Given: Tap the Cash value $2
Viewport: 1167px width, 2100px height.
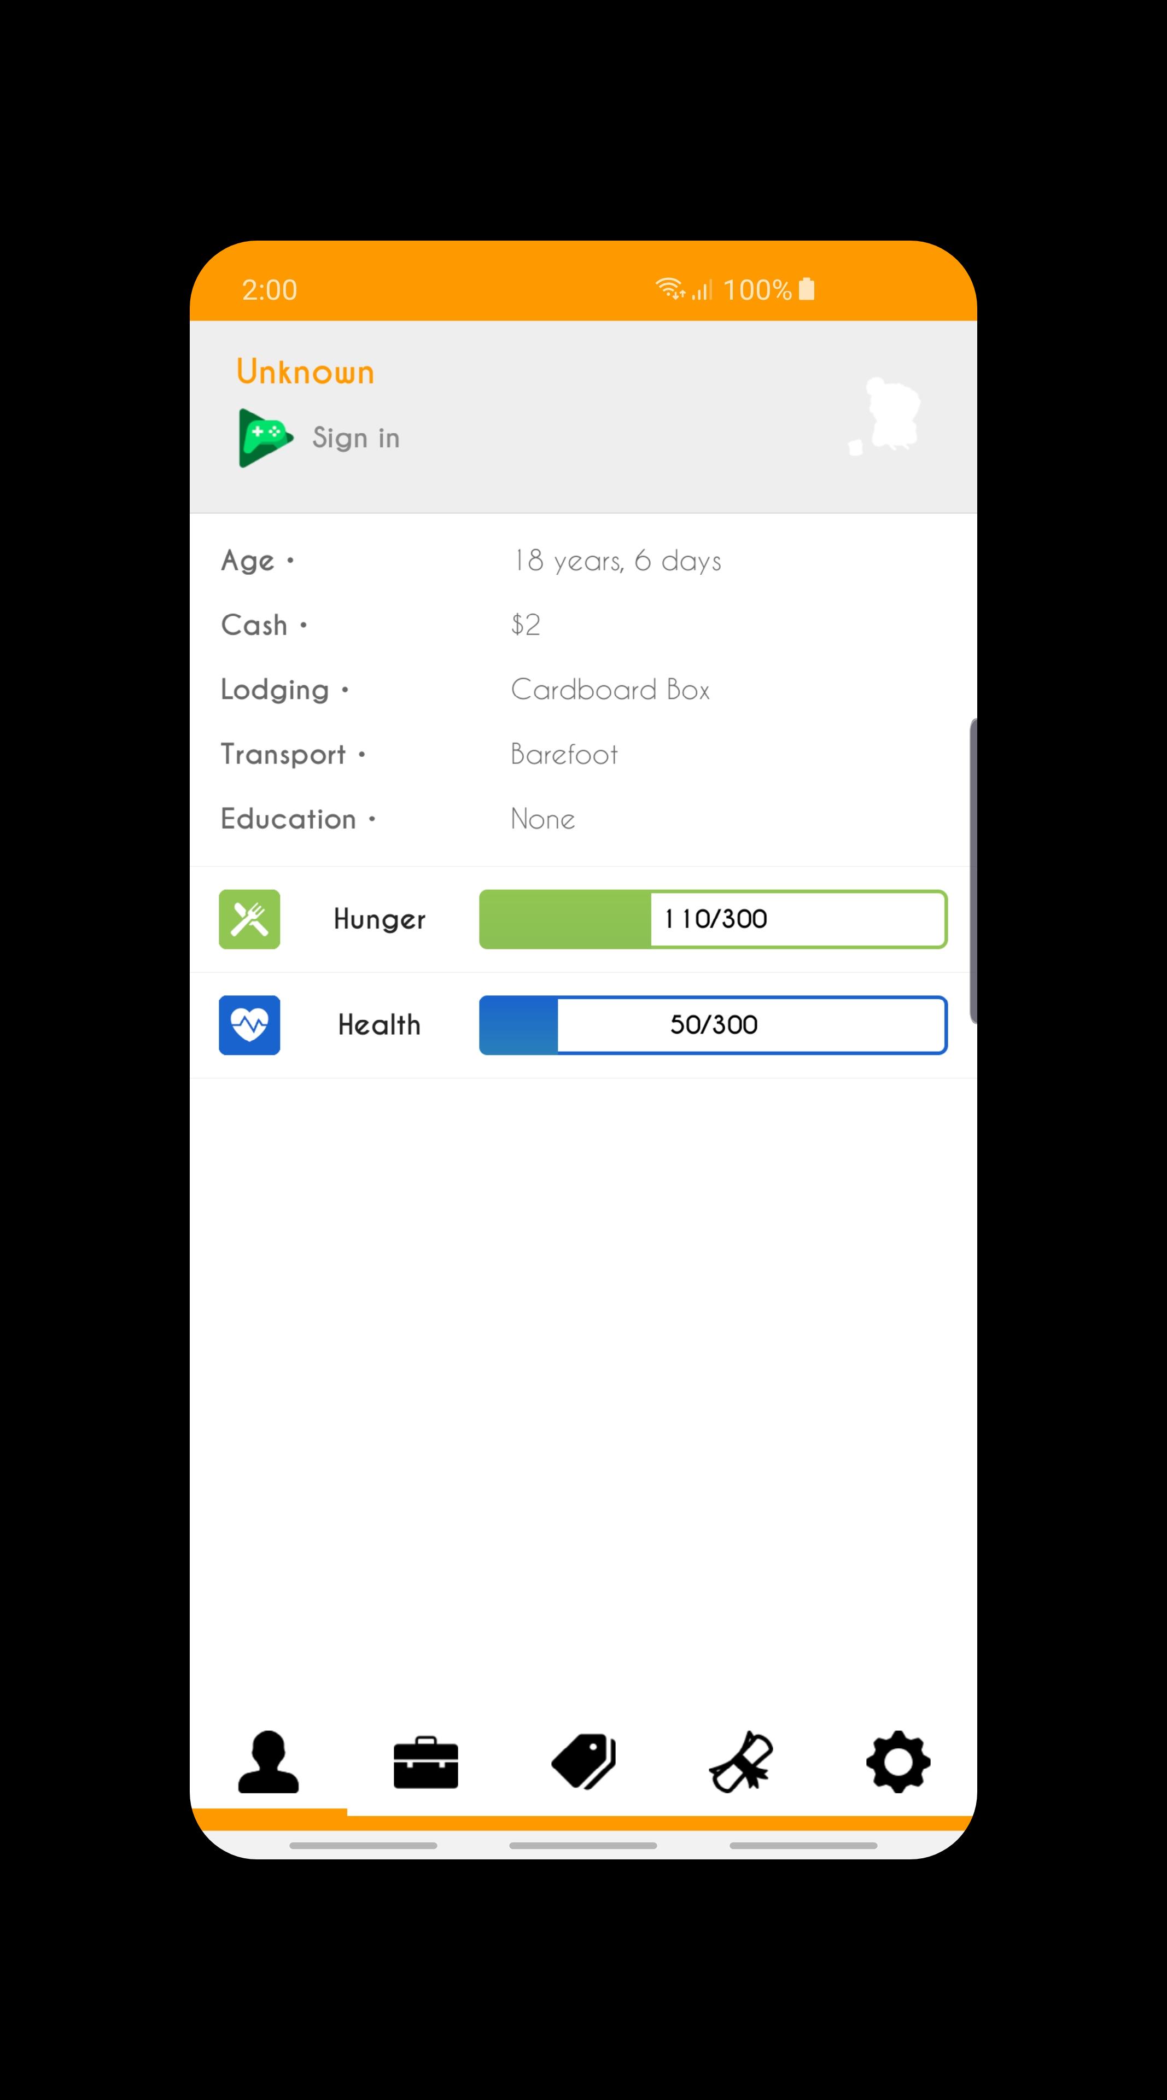Looking at the screenshot, I should (x=526, y=625).
